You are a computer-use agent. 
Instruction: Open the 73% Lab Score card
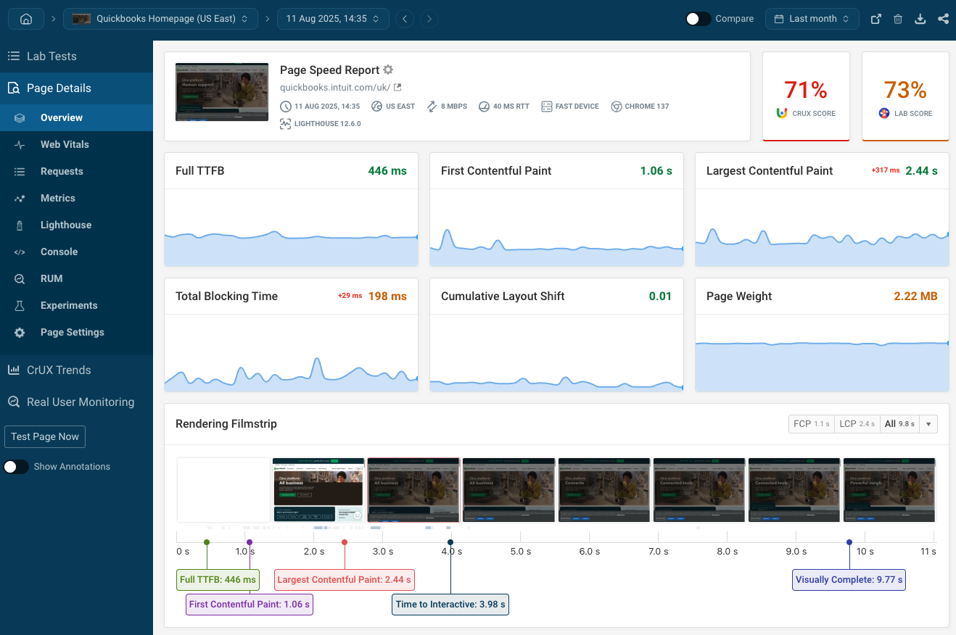coord(905,96)
